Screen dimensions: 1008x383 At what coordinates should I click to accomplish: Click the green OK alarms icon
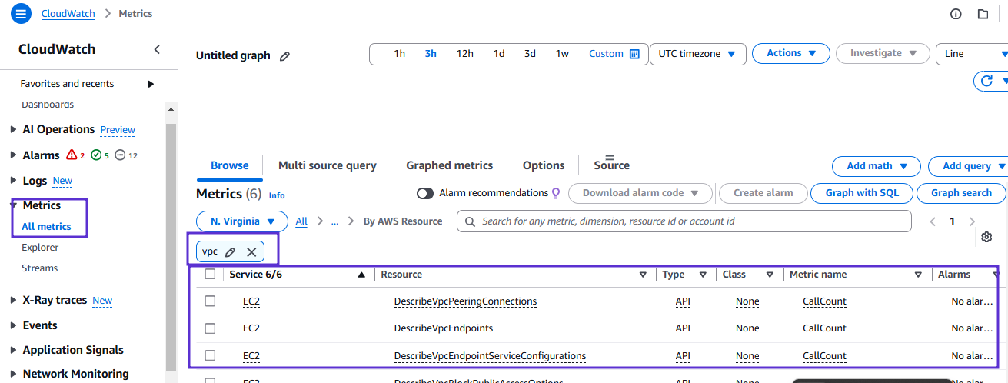coord(96,155)
